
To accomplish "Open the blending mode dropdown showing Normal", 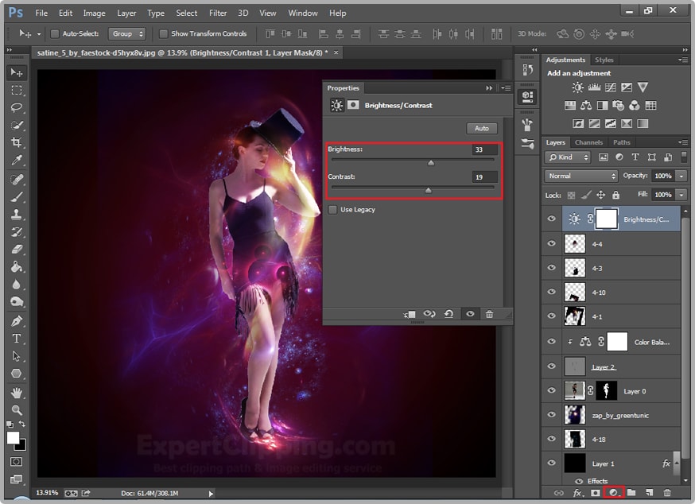I will pyautogui.click(x=580, y=175).
